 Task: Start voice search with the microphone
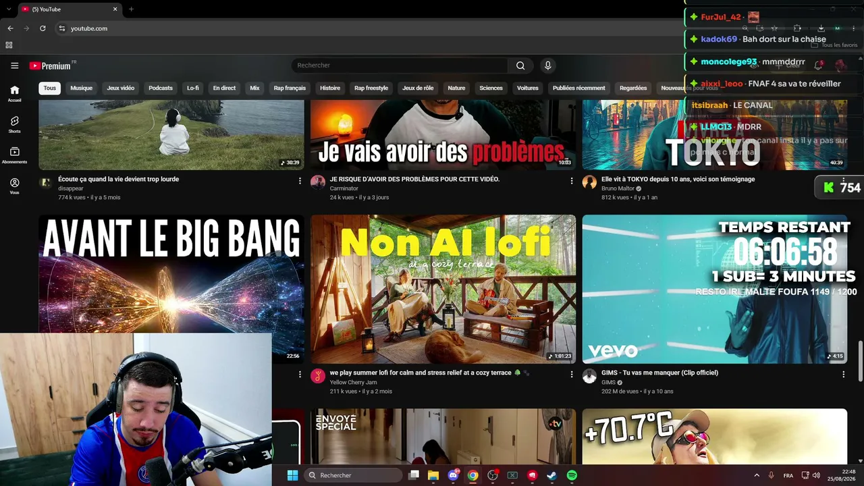coord(547,65)
